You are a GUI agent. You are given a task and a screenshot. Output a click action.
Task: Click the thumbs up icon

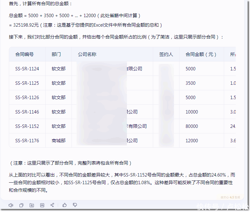65,205
